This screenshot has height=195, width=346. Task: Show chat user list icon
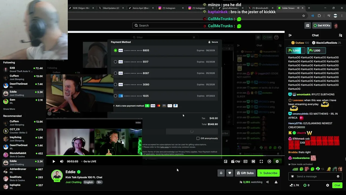tap(341, 35)
